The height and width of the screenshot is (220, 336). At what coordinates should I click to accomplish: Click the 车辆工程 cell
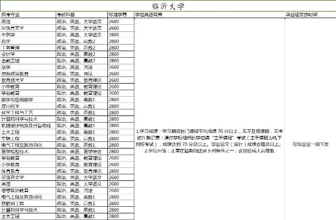point(28,139)
